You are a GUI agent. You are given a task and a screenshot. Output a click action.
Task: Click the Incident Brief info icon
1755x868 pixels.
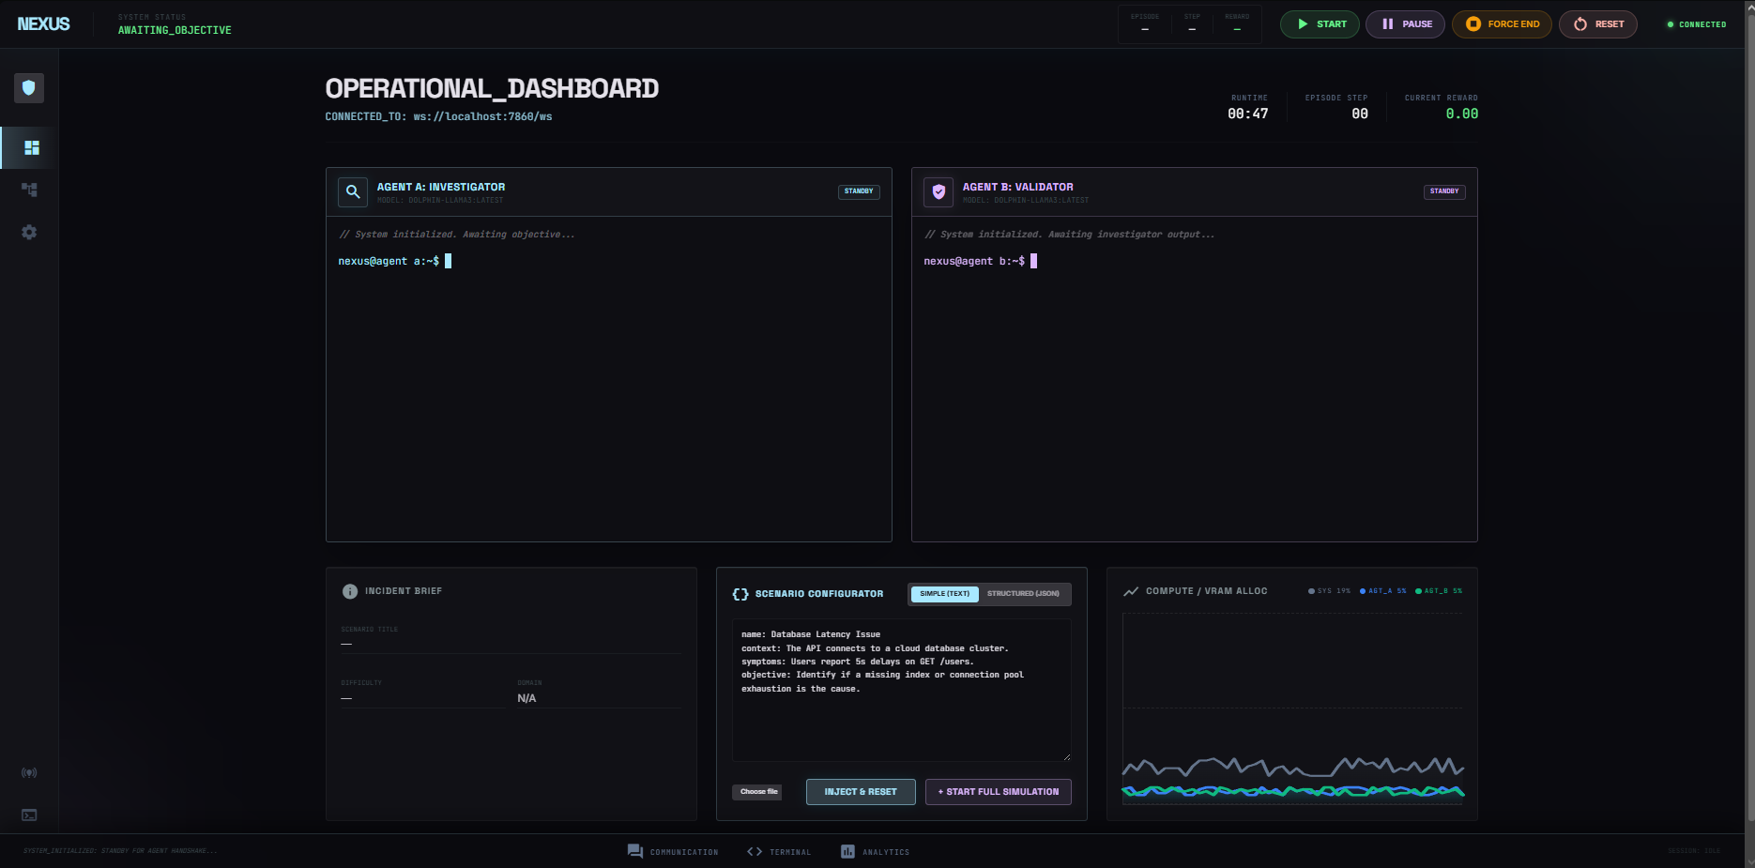tap(350, 591)
